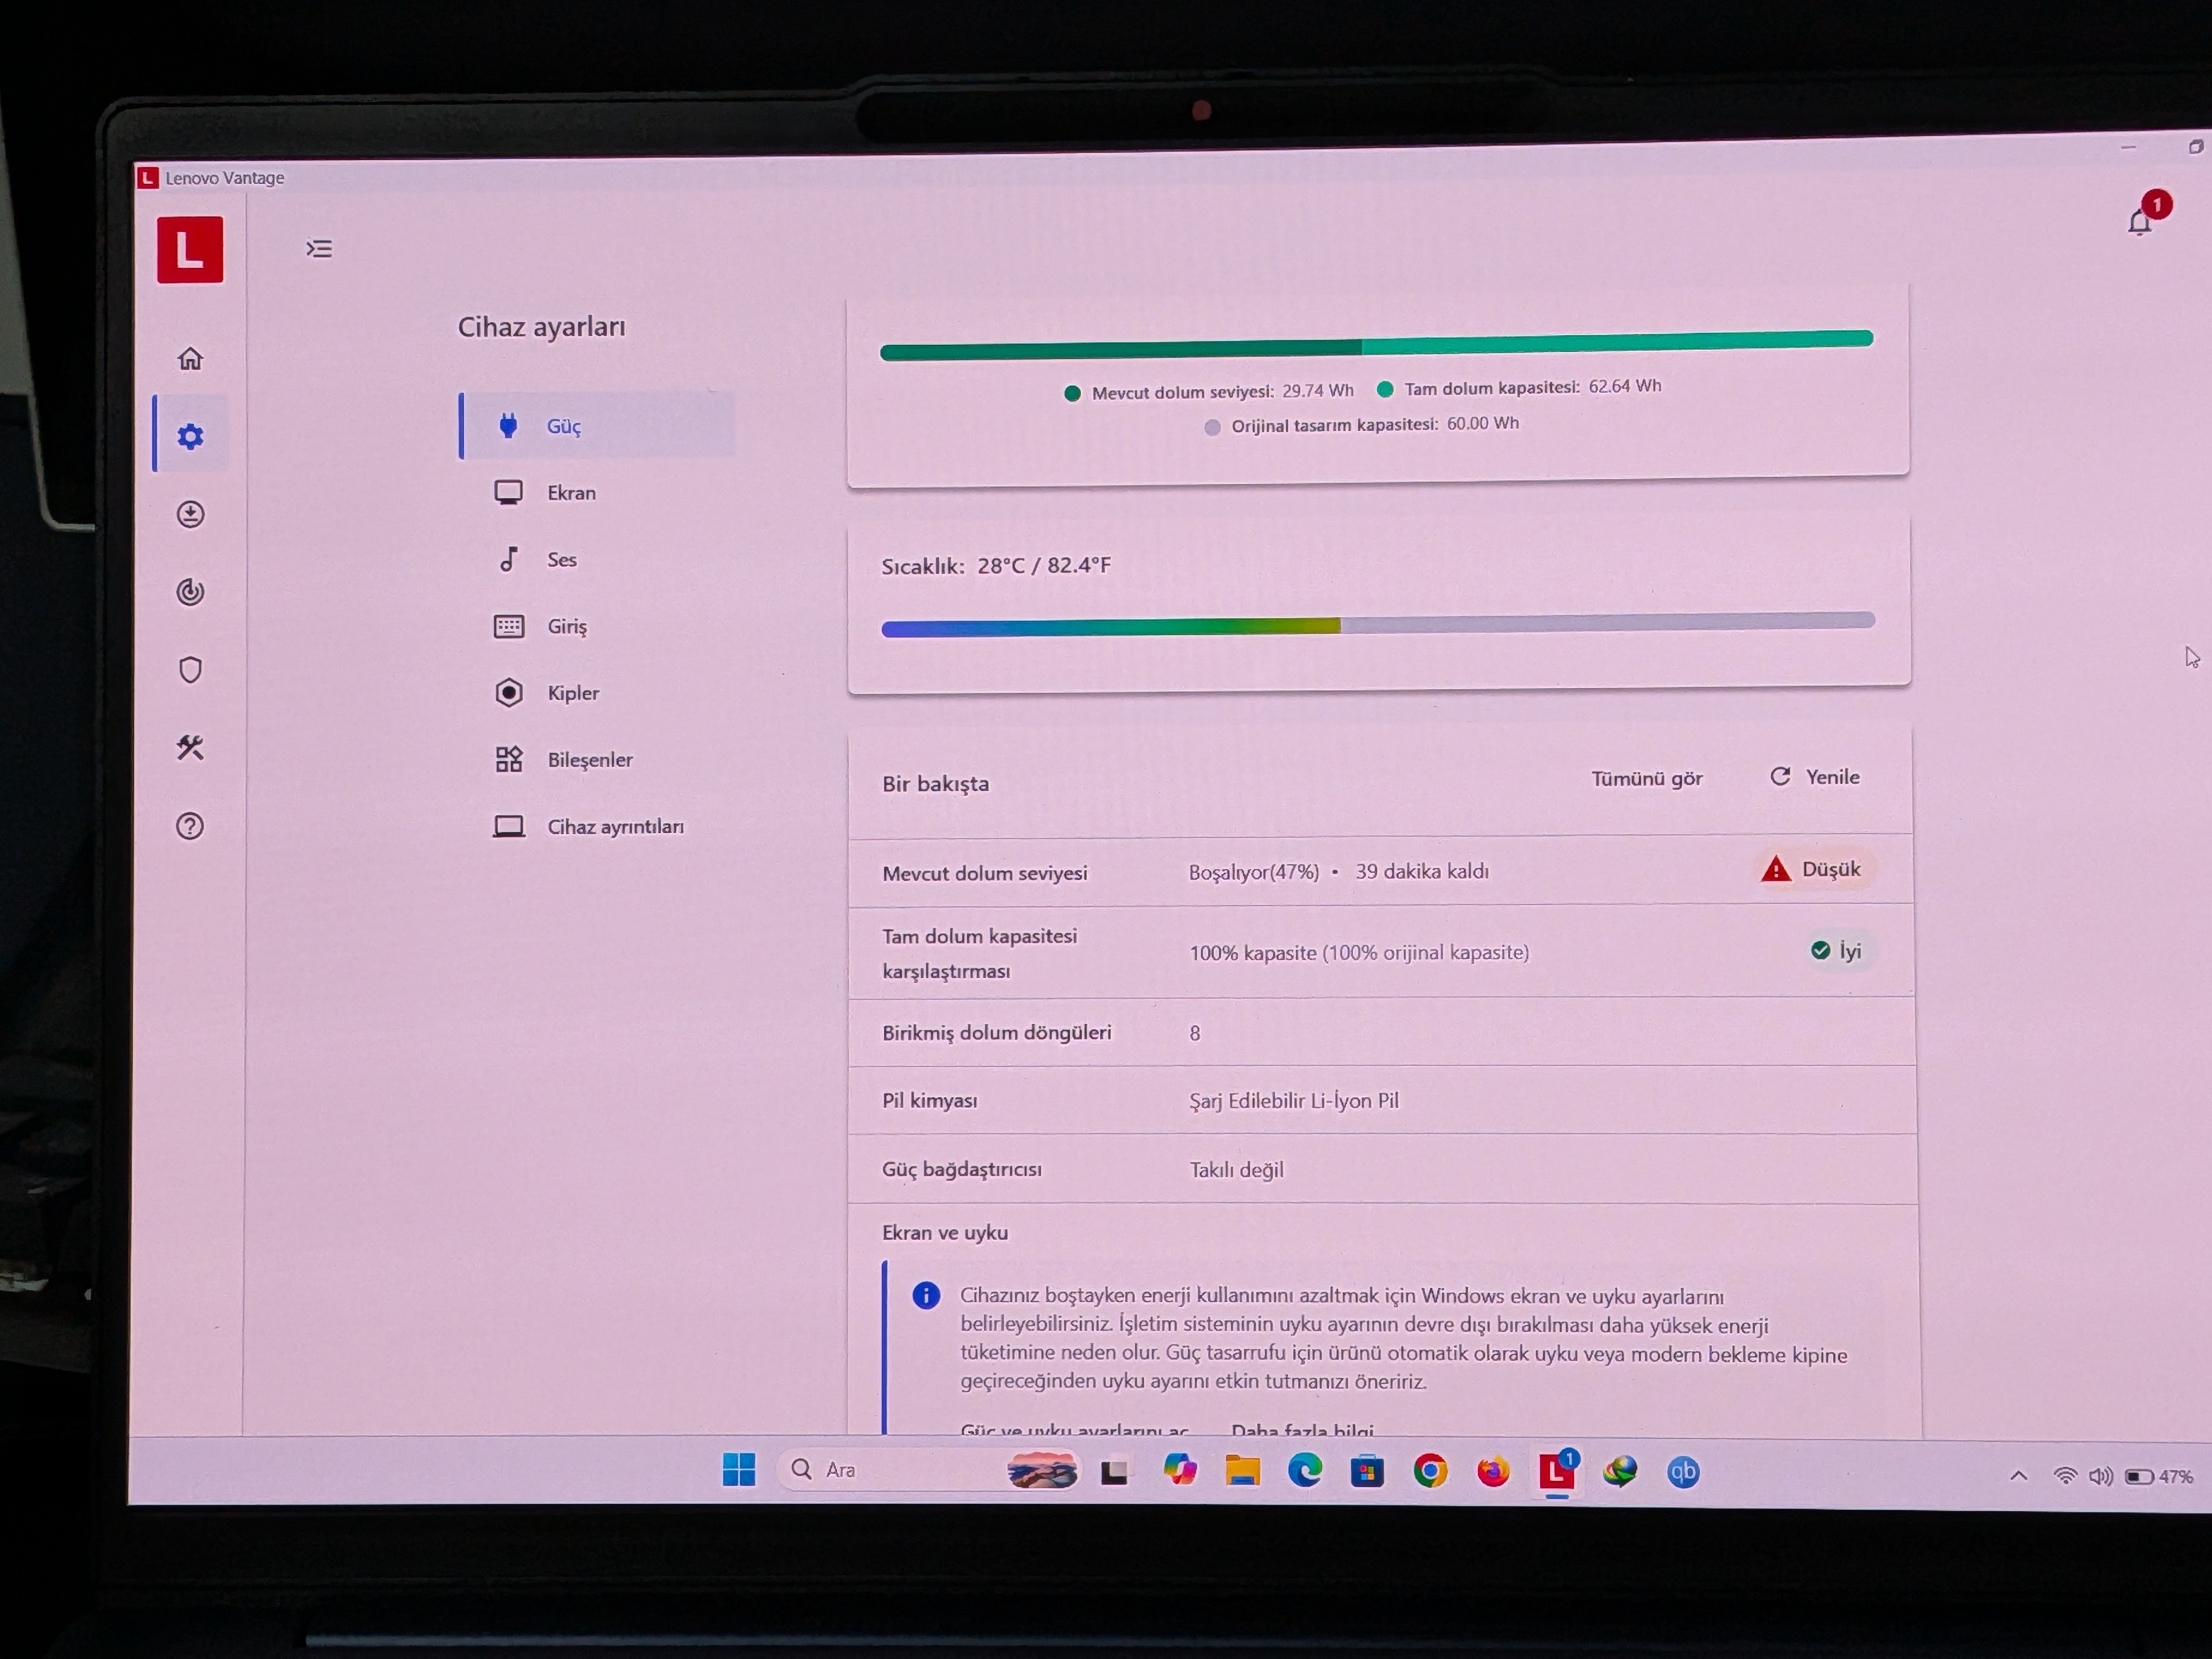Select the gear Device settings icon
This screenshot has height=1659, width=2212.
[x=190, y=436]
